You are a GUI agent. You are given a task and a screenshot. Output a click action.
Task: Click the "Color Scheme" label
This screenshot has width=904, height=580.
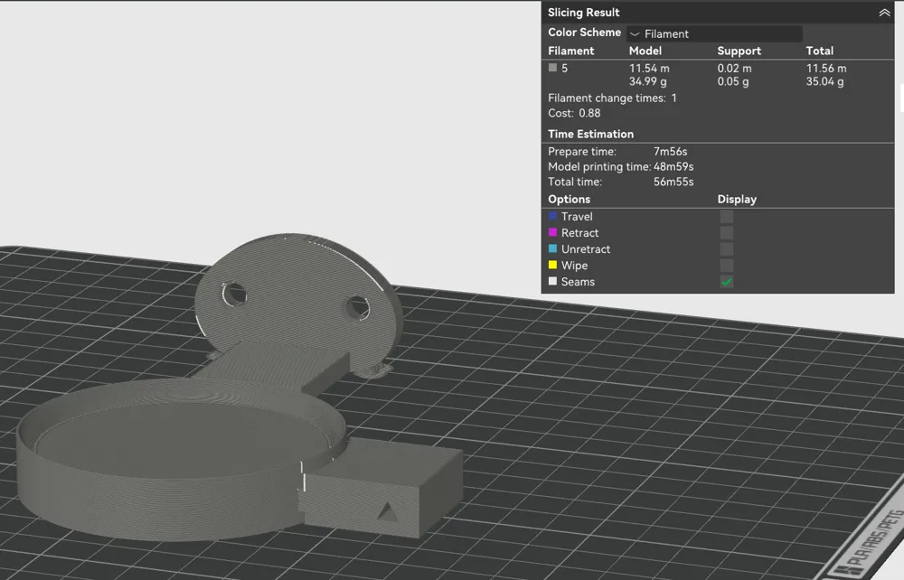coord(584,33)
